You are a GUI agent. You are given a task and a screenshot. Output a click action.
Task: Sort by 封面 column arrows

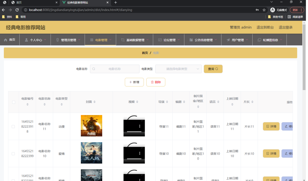coord(94,102)
